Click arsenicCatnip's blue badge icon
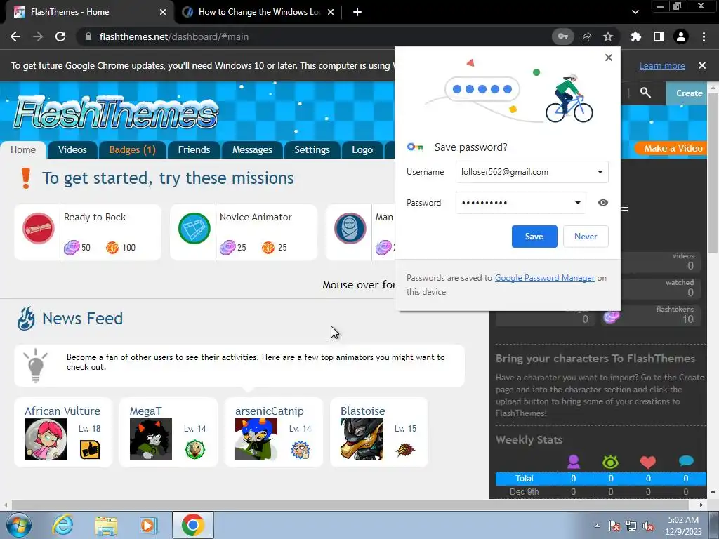719x539 pixels. 301,450
